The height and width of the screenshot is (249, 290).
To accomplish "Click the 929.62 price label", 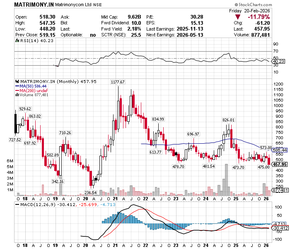I will tap(25, 109).
